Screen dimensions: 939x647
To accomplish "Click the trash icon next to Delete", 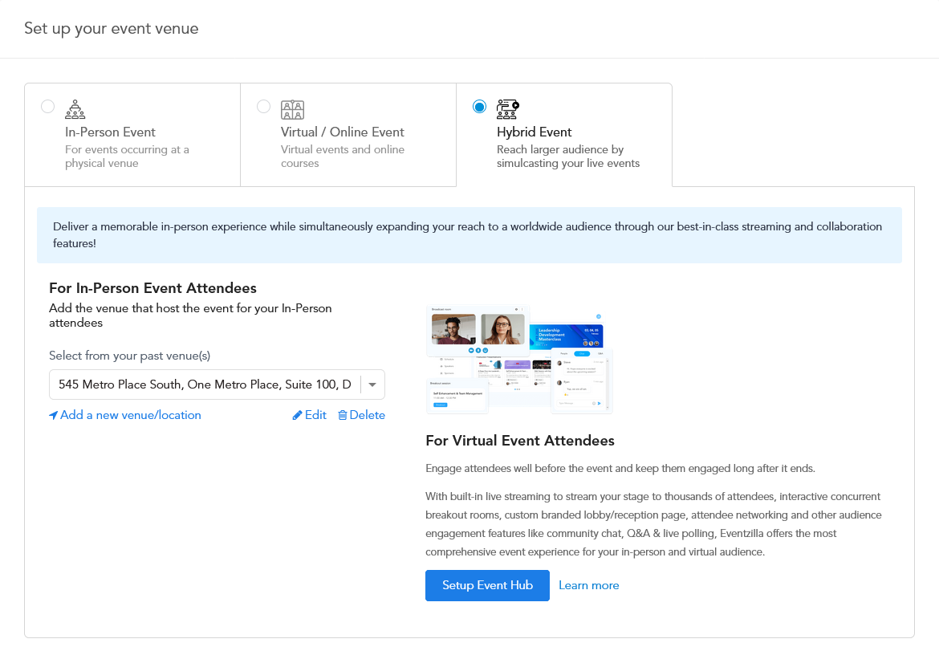I will coord(343,415).
